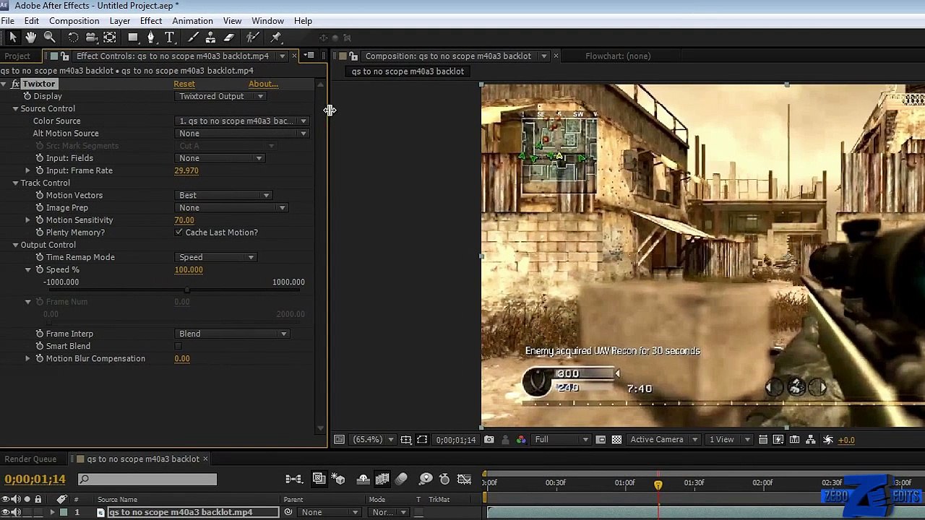The image size is (925, 520).
Task: Collapse the Source Control group
Action: click(x=15, y=109)
